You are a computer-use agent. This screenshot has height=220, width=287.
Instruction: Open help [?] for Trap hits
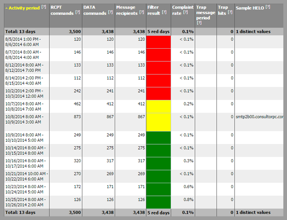230,12
